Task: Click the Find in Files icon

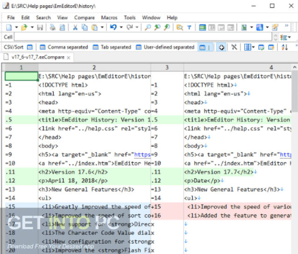Action: click(180, 28)
